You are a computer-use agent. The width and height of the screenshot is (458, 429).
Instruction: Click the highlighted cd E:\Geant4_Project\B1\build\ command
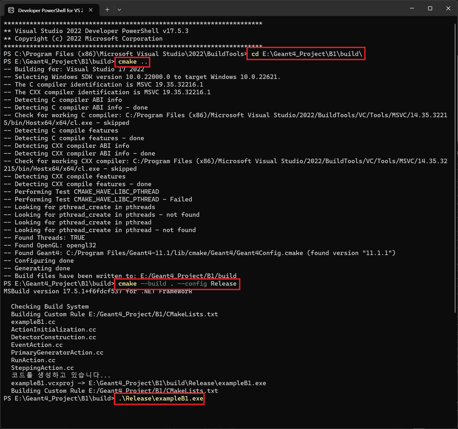[x=306, y=54]
